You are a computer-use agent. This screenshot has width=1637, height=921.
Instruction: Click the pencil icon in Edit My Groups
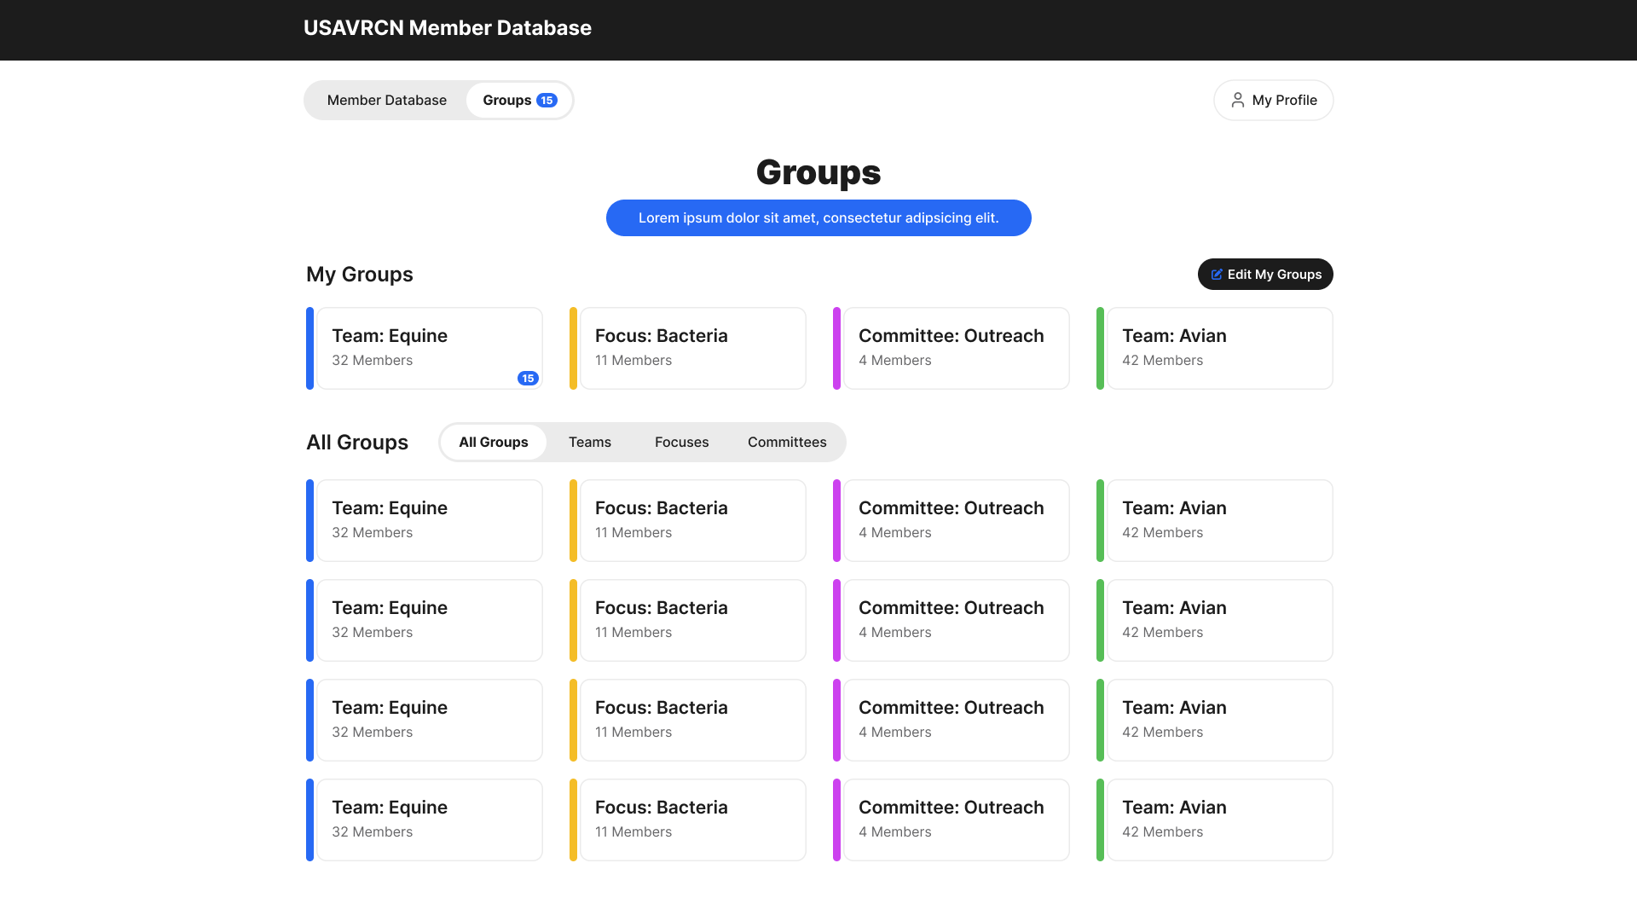click(1217, 275)
